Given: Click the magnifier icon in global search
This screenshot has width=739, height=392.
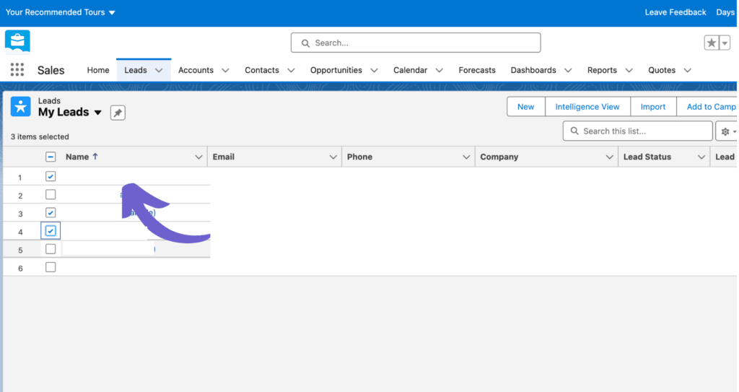Looking at the screenshot, I should 305,43.
